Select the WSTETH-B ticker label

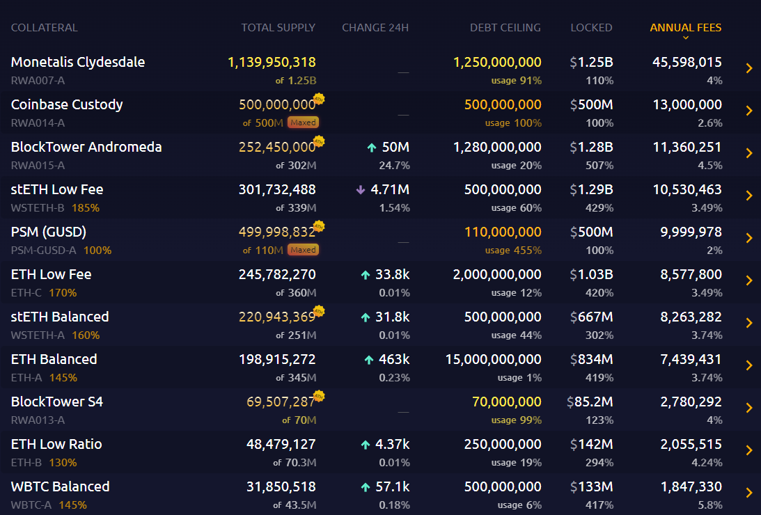(38, 208)
